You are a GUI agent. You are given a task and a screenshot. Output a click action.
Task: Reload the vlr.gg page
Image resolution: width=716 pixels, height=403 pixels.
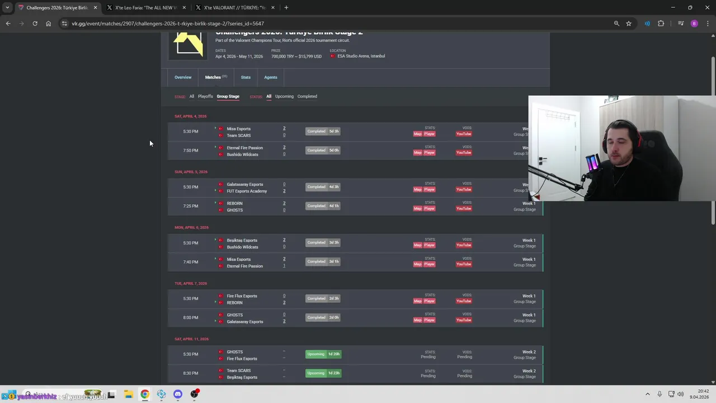click(x=35, y=24)
